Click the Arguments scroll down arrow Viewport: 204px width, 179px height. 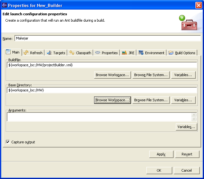click(194, 119)
